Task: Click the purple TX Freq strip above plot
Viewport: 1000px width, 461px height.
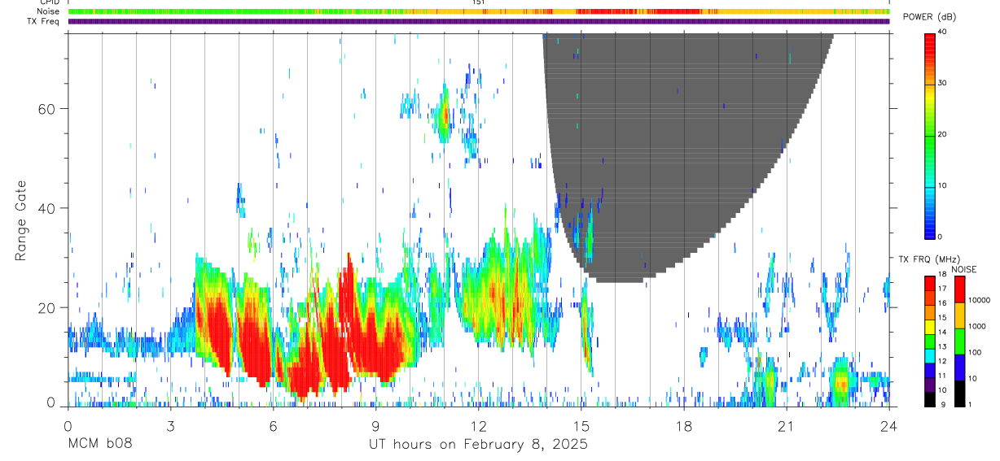Action: [479, 21]
